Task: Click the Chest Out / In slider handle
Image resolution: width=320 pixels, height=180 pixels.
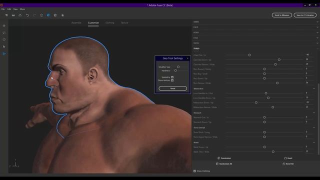Action: pos(249,55)
